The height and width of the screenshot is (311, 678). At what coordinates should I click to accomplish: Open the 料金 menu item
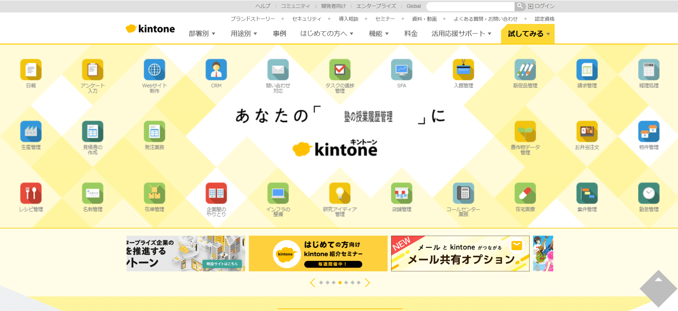411,34
